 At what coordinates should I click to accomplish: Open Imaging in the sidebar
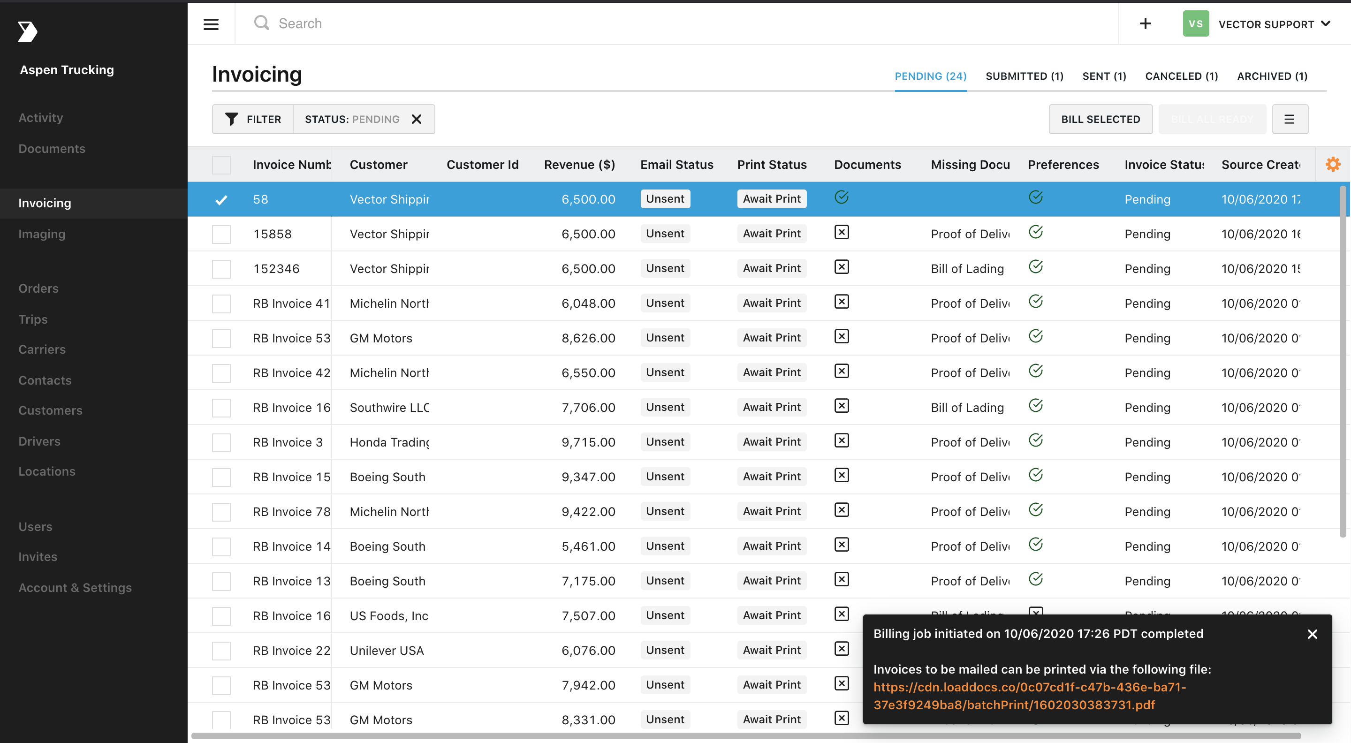[x=42, y=234]
